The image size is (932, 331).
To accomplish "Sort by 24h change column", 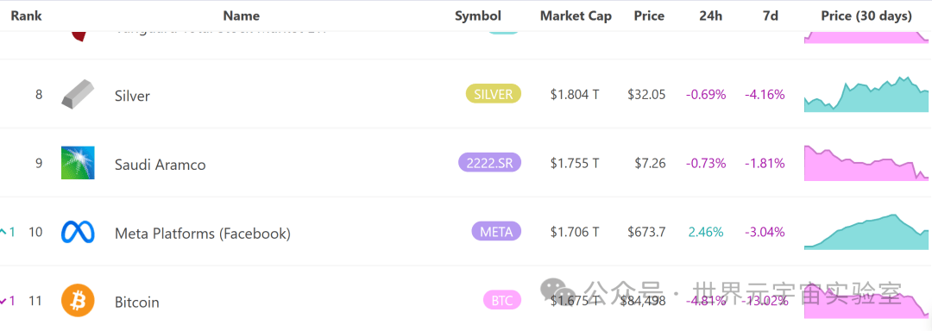I will tap(711, 16).
